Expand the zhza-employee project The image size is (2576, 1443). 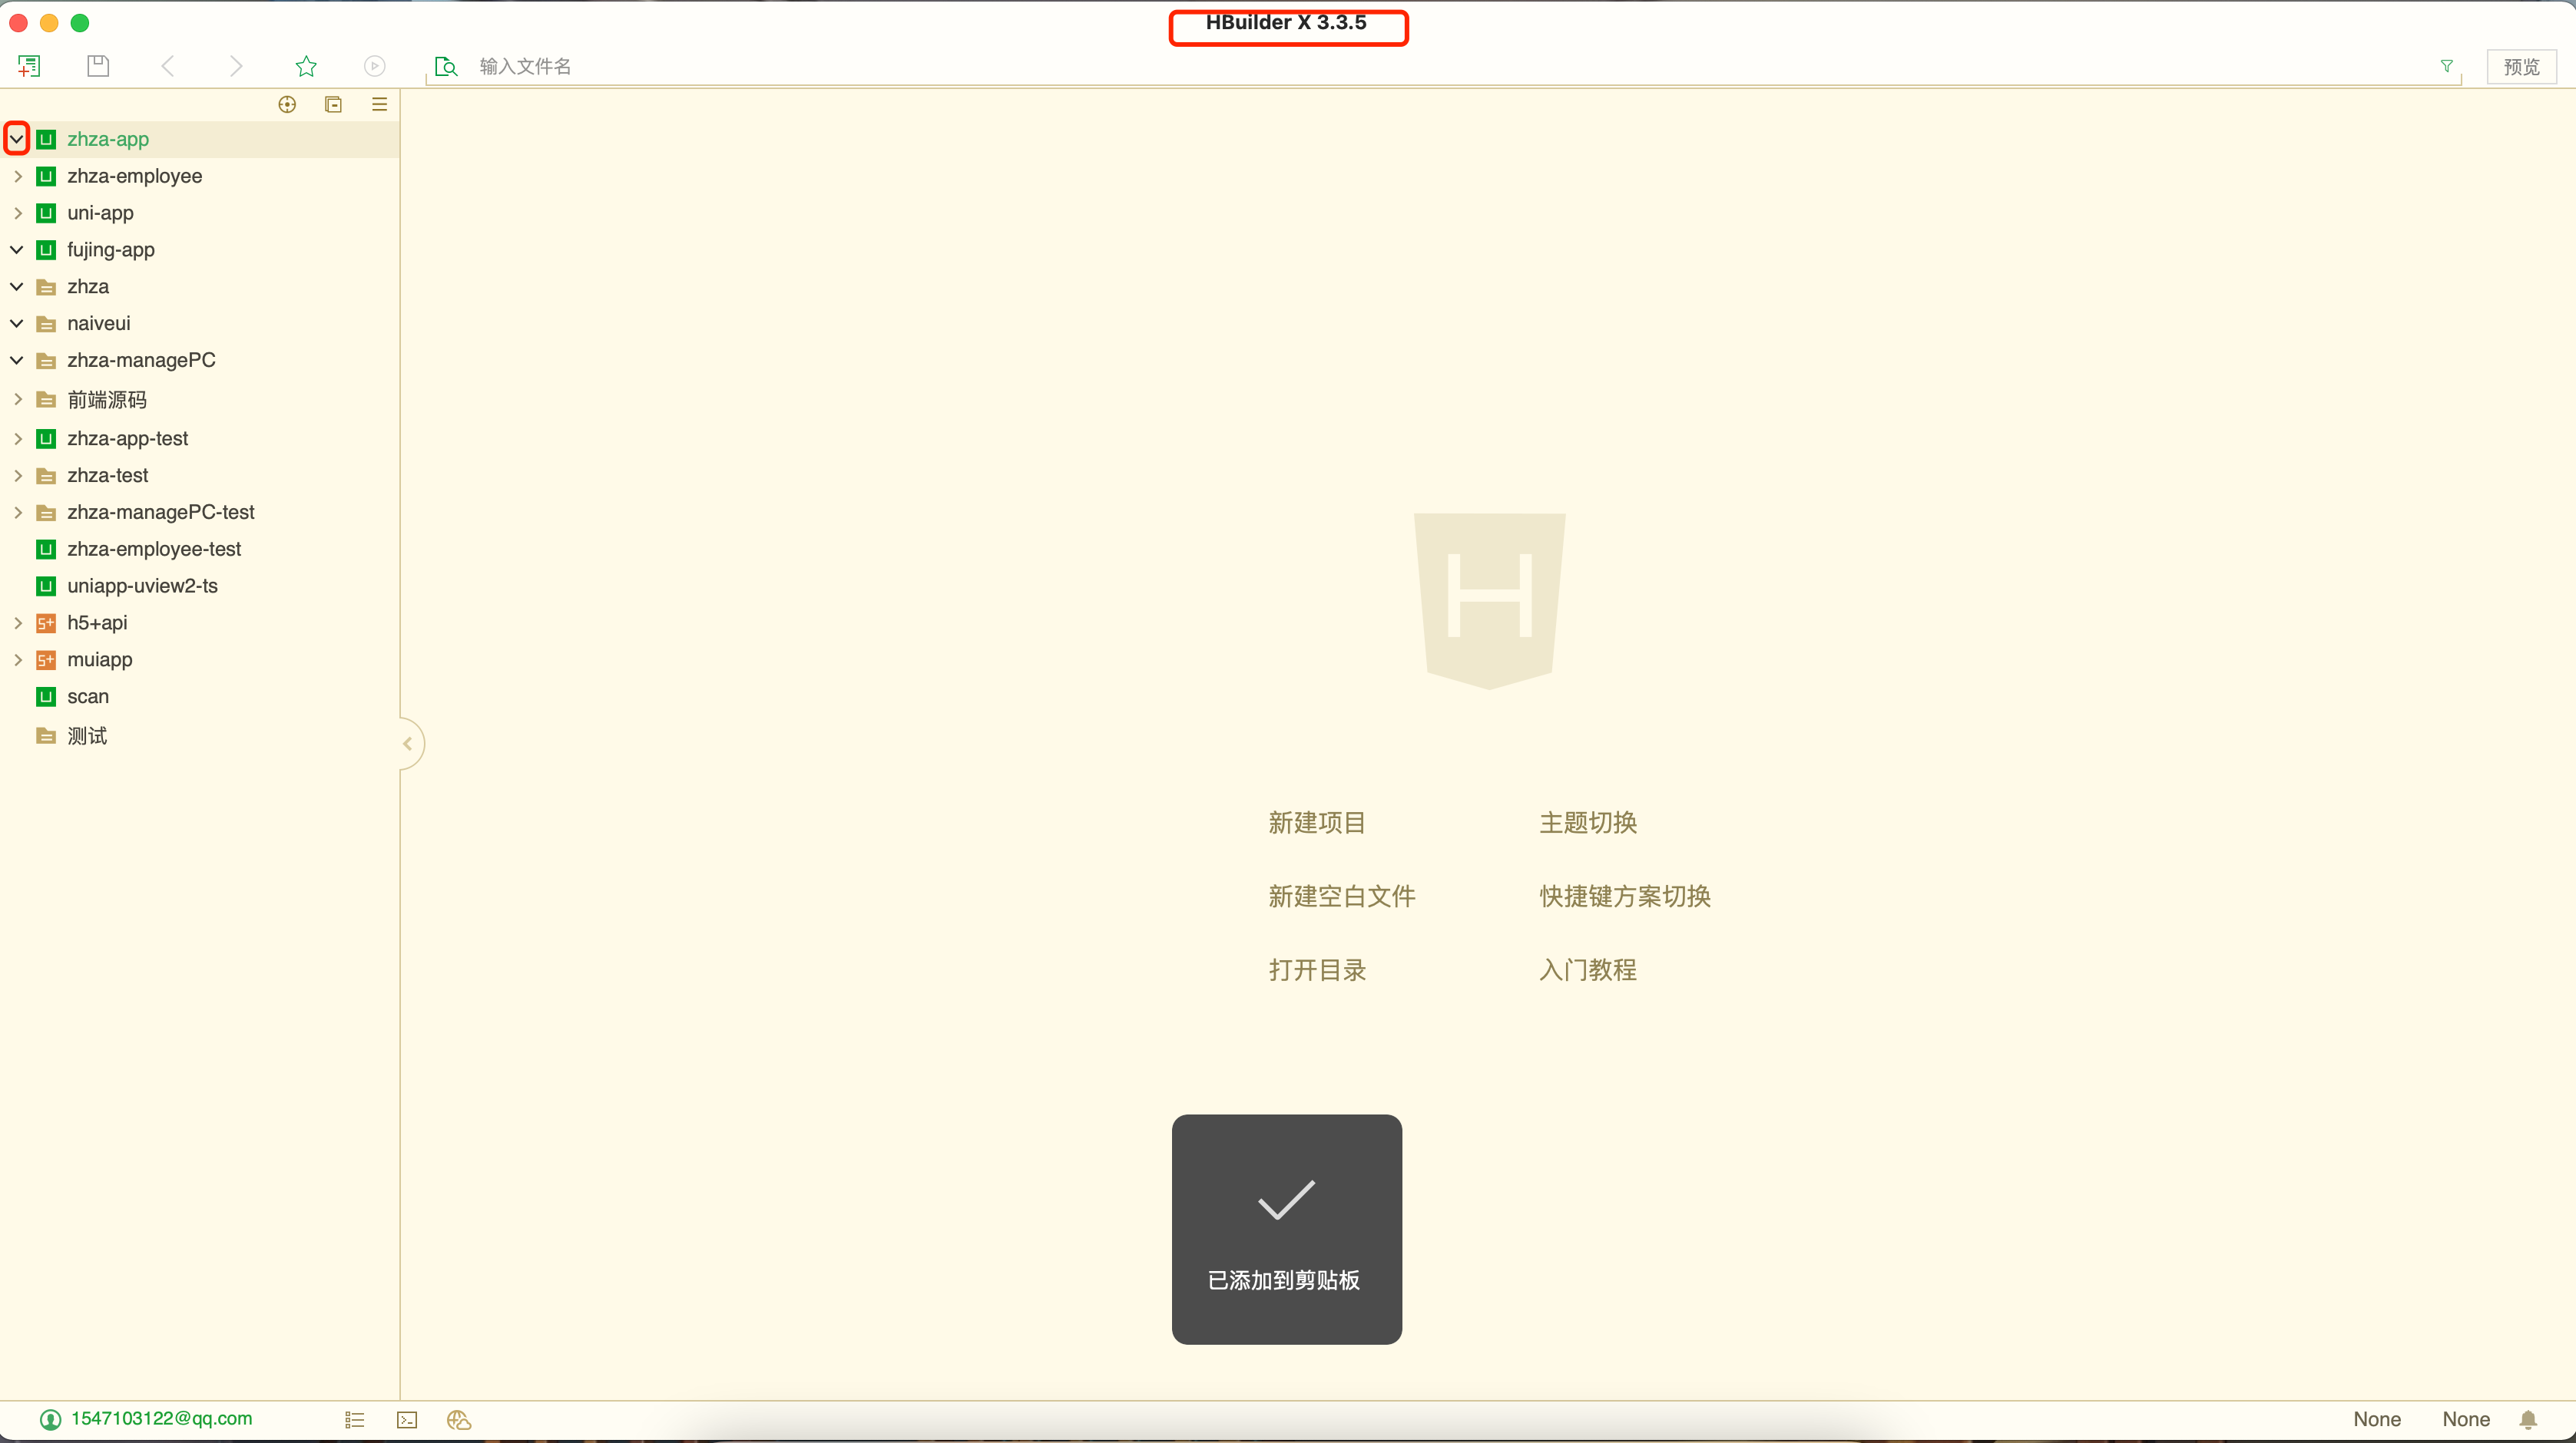(17, 176)
